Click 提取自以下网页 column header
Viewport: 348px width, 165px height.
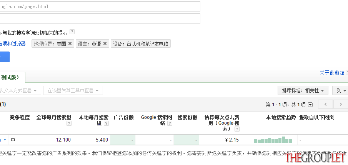point(316,117)
